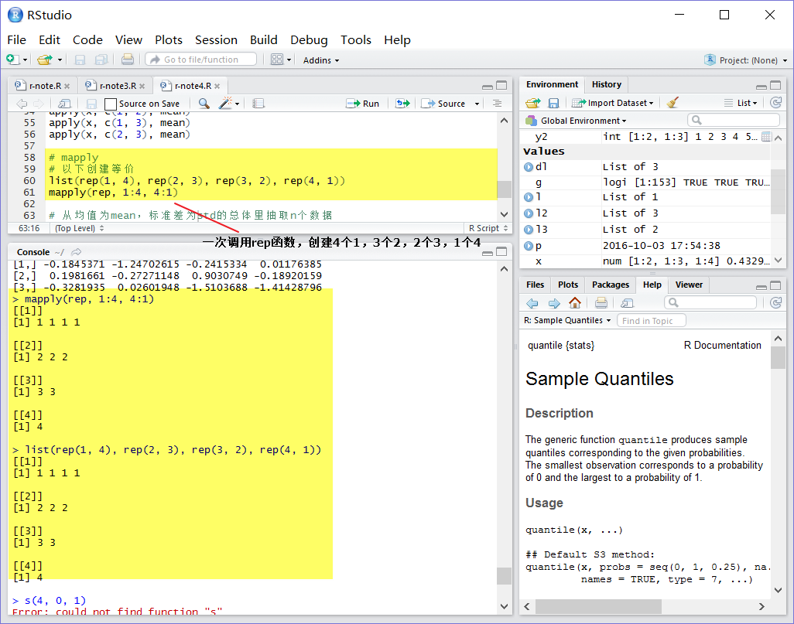This screenshot has width=794, height=624.
Task: Click the compile notebook icon
Action: [x=258, y=104]
